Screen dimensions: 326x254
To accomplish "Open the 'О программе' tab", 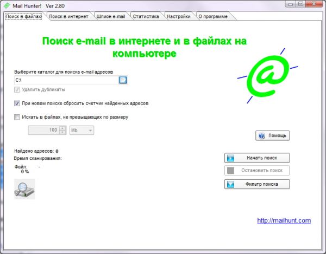I will click(x=213, y=16).
